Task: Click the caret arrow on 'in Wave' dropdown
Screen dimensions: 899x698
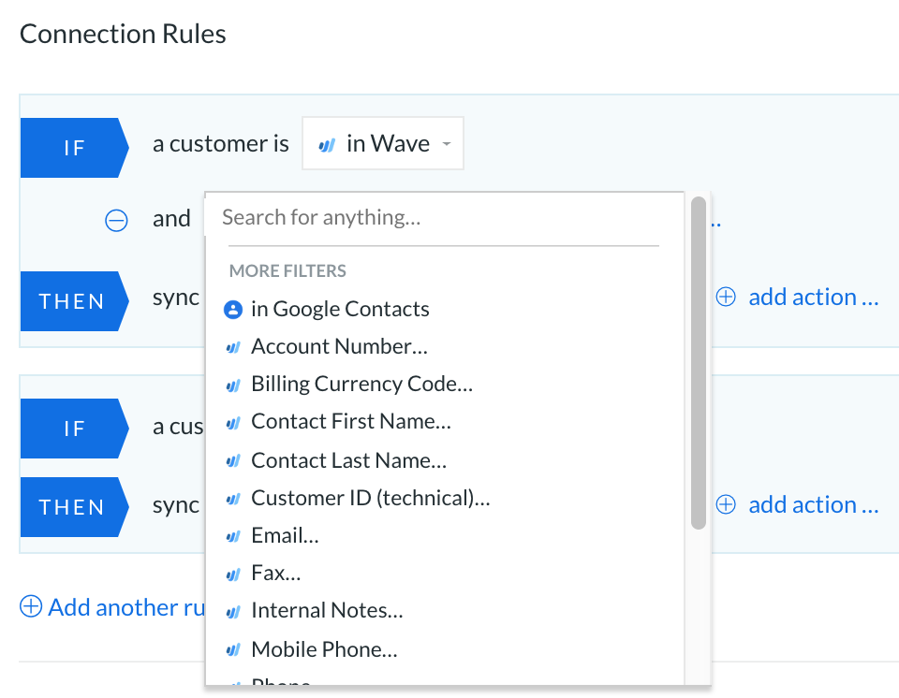Action: [446, 144]
